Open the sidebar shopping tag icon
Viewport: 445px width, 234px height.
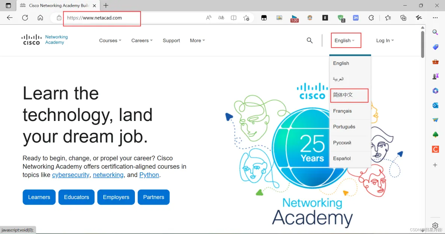435,47
